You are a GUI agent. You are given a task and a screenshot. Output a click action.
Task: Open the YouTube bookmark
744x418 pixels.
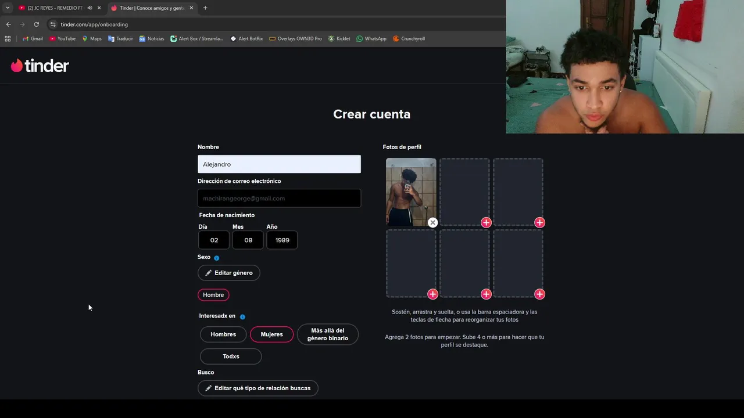[62, 39]
